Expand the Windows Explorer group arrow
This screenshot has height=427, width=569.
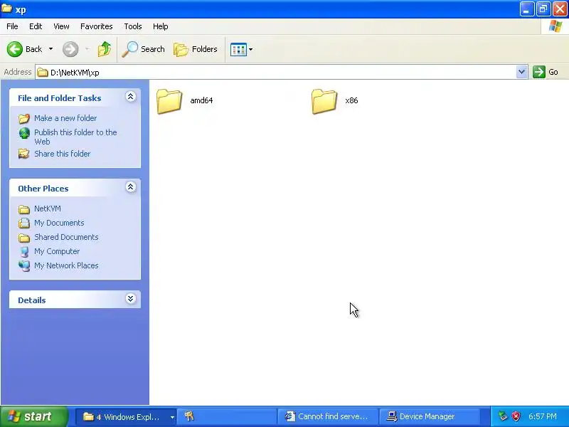(x=172, y=417)
